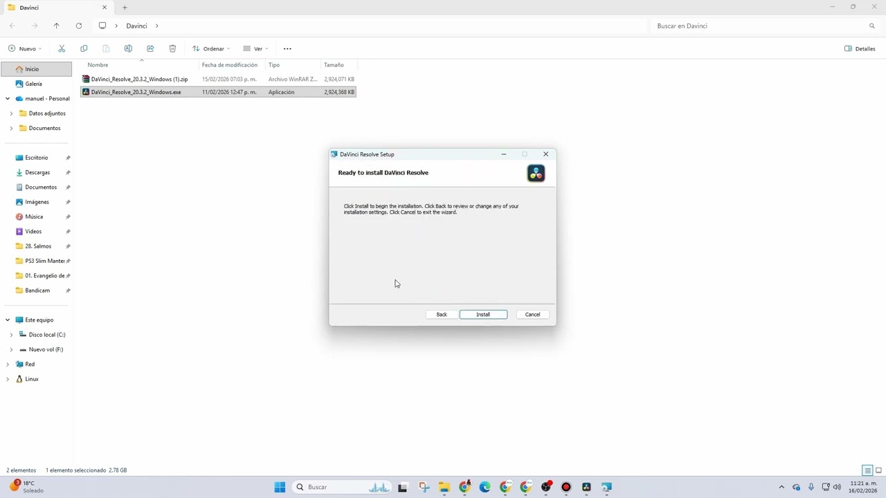Open the Ver view dropdown
The height and width of the screenshot is (498, 886).
point(255,48)
